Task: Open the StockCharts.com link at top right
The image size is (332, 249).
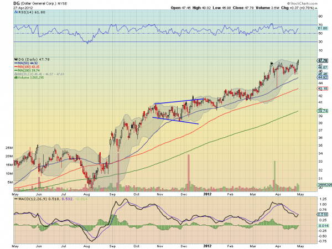Action: click(x=302, y=3)
